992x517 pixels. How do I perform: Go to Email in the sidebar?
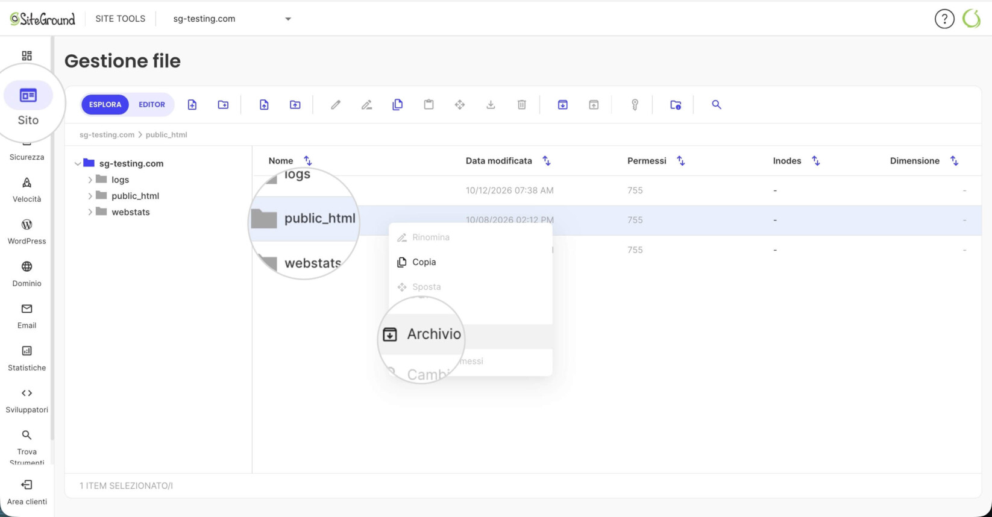[27, 316]
